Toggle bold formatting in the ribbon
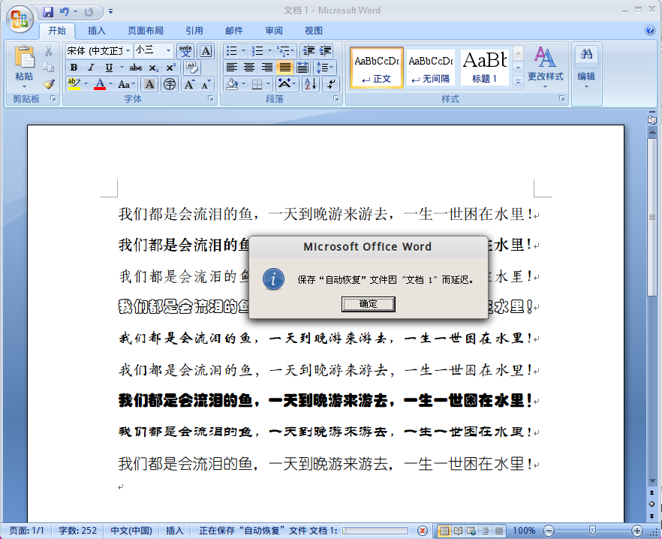662x539 pixels. click(74, 68)
